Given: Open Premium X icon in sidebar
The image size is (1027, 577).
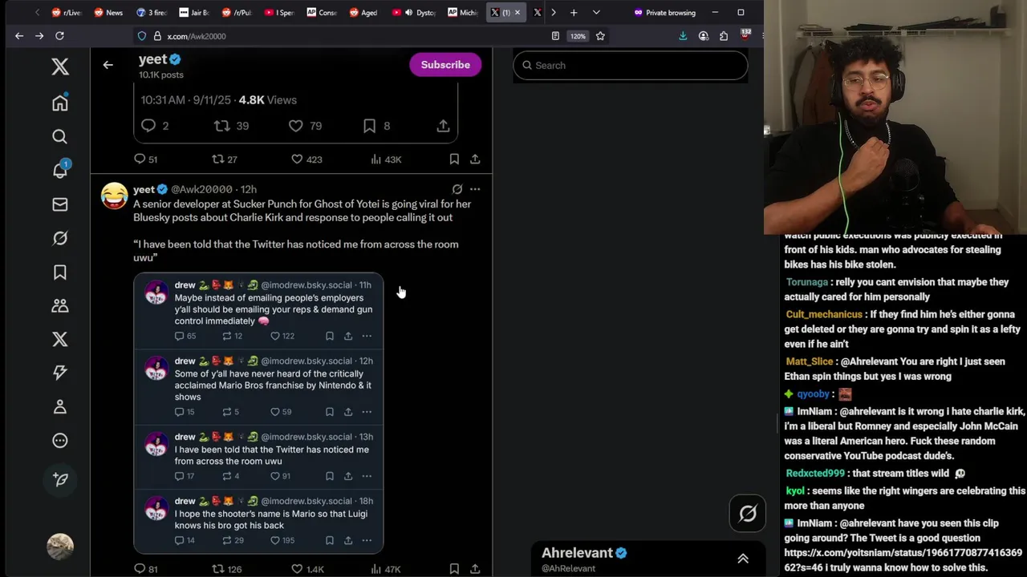Looking at the screenshot, I should (x=60, y=339).
